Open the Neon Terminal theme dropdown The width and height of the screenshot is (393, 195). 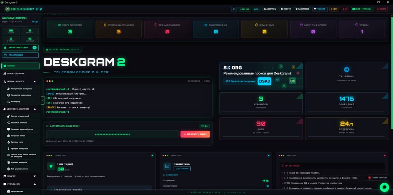[362, 9]
